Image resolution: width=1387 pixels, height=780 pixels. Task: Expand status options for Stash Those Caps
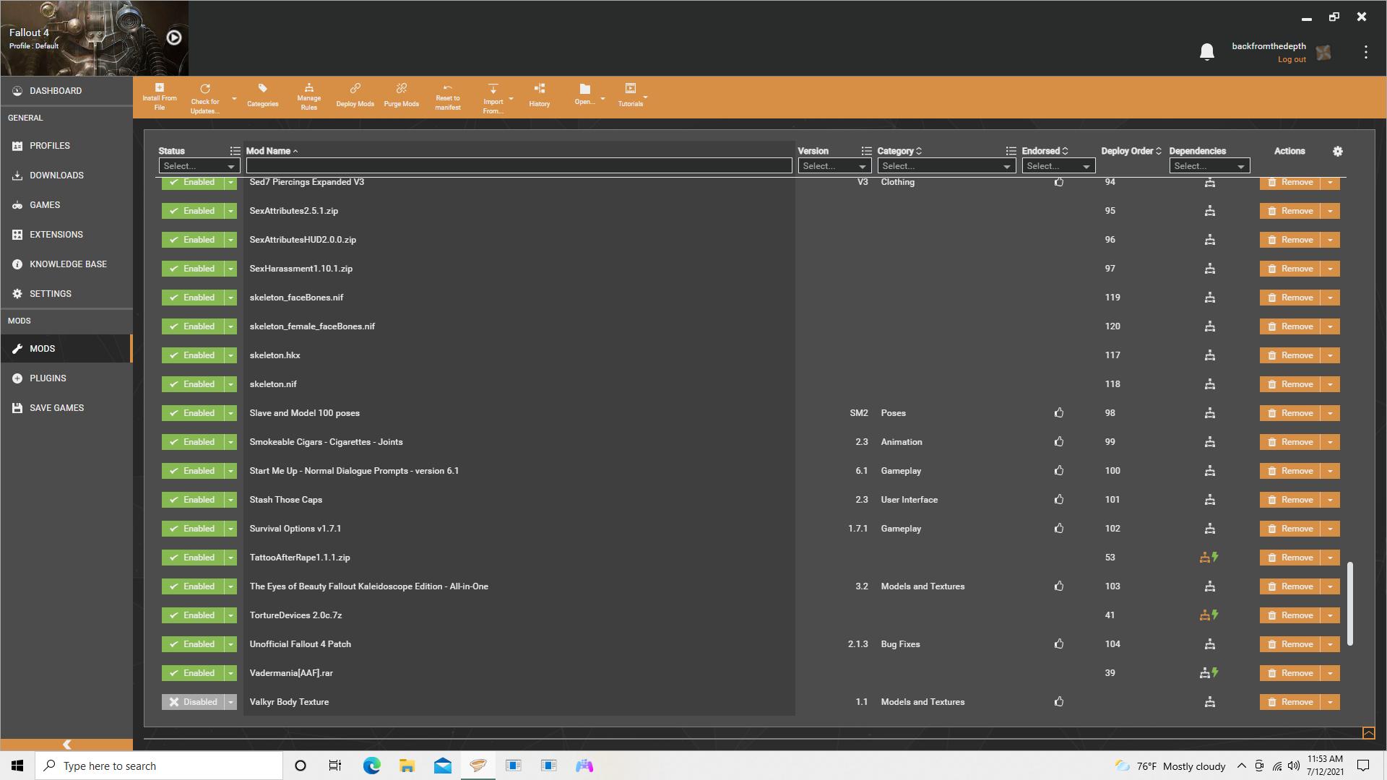[x=230, y=500]
